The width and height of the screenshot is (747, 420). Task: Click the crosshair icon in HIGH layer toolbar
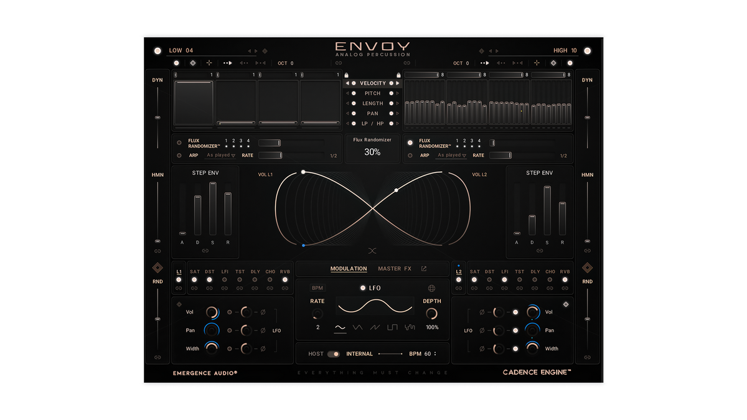pos(537,63)
